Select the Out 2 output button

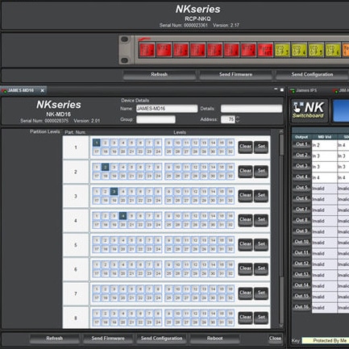coord(301,156)
